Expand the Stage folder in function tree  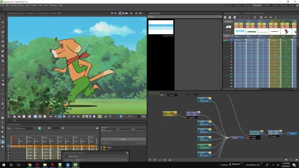click(x=101, y=147)
